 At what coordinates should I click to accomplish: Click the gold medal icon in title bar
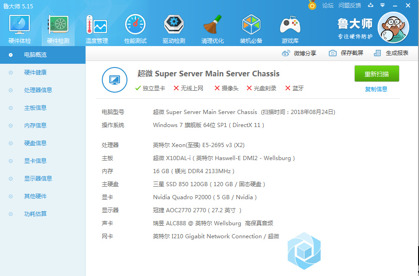pyautogui.click(x=312, y=5)
